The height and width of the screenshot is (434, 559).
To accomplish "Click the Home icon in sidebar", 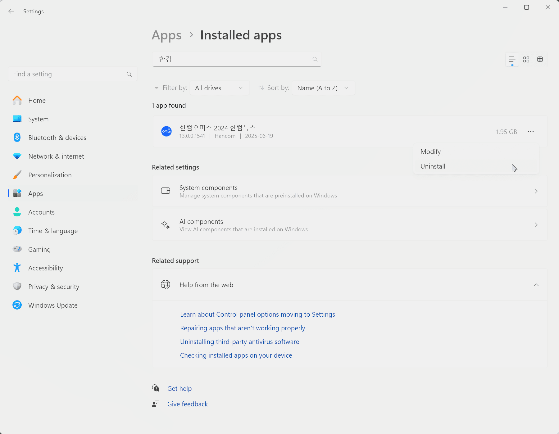I will 17,100.
